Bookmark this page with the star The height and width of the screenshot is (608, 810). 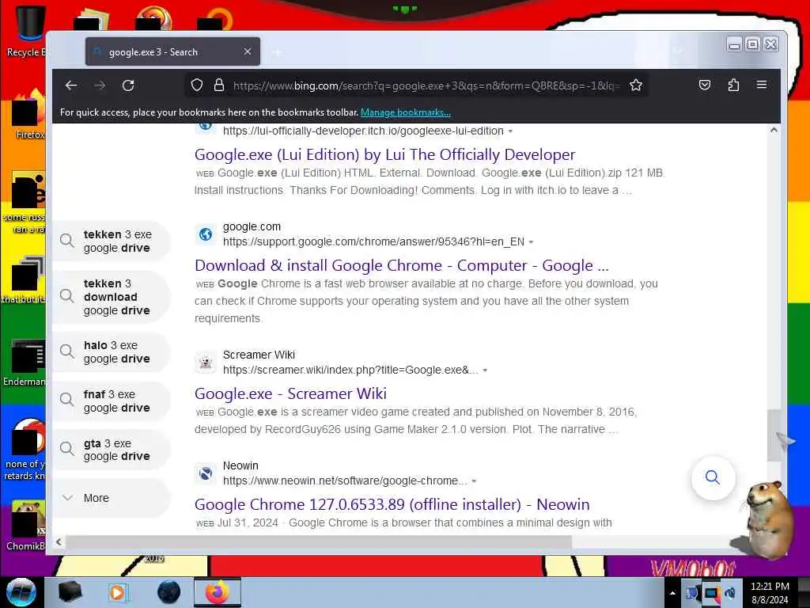[636, 85]
